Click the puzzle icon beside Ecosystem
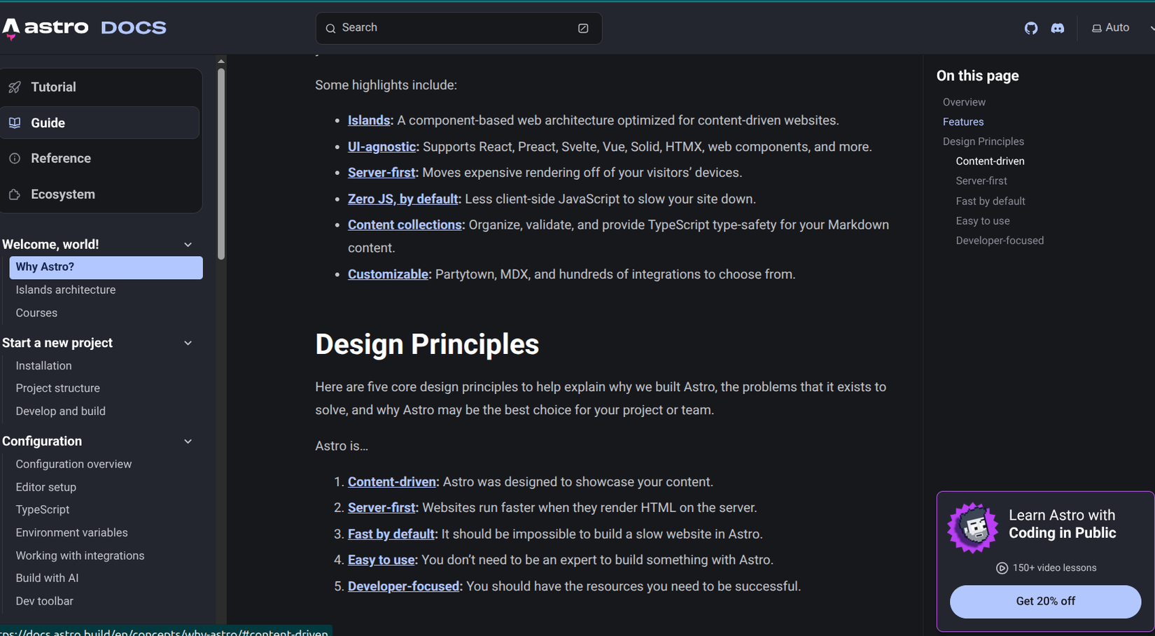This screenshot has width=1155, height=636. (x=15, y=194)
